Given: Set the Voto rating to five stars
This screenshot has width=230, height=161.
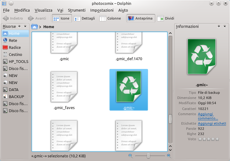Looking at the screenshot, I should pos(217,139).
